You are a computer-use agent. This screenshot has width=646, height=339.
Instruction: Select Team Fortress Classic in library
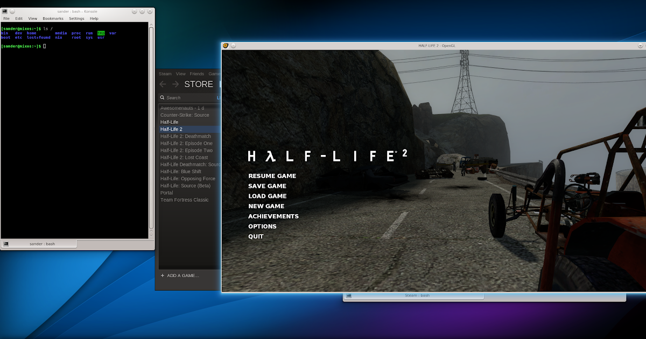[189, 200]
